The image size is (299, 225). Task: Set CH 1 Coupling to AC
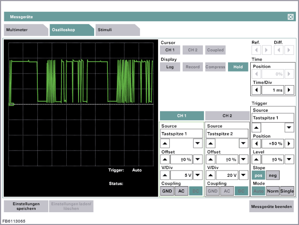coord(181,191)
